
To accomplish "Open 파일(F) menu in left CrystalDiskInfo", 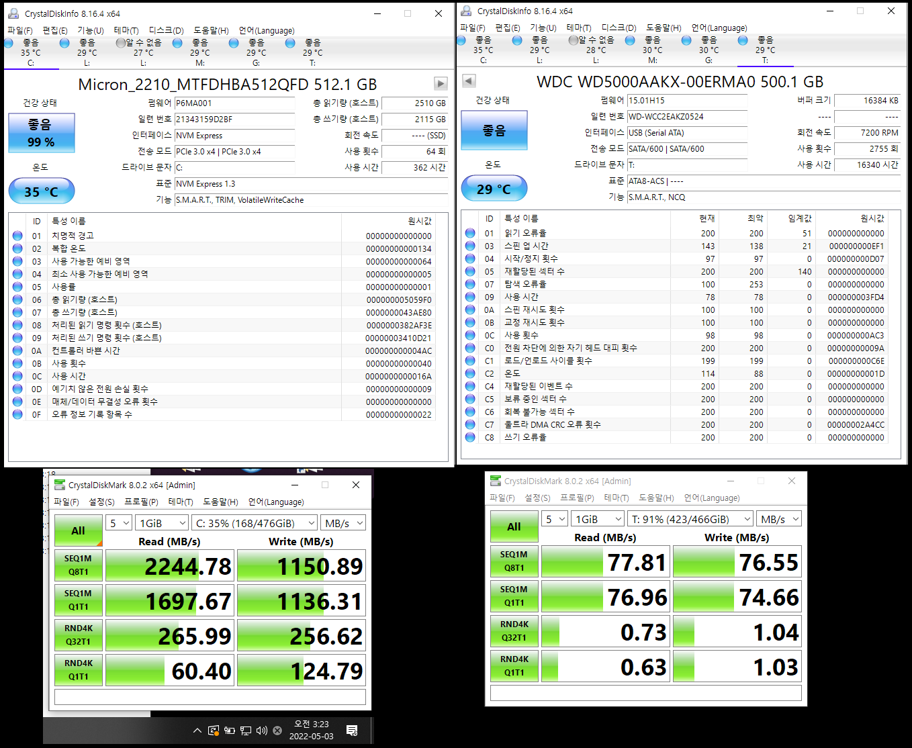I will tap(20, 30).
